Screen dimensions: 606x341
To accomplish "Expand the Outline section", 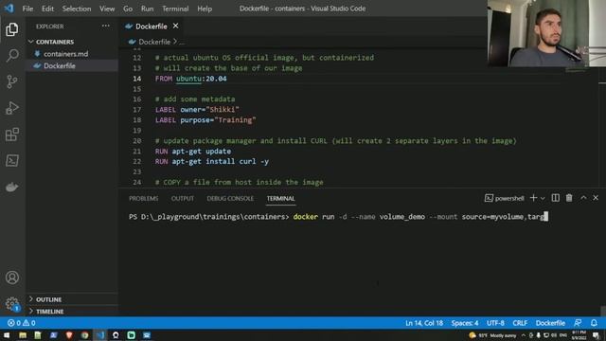I will (x=72, y=299).
